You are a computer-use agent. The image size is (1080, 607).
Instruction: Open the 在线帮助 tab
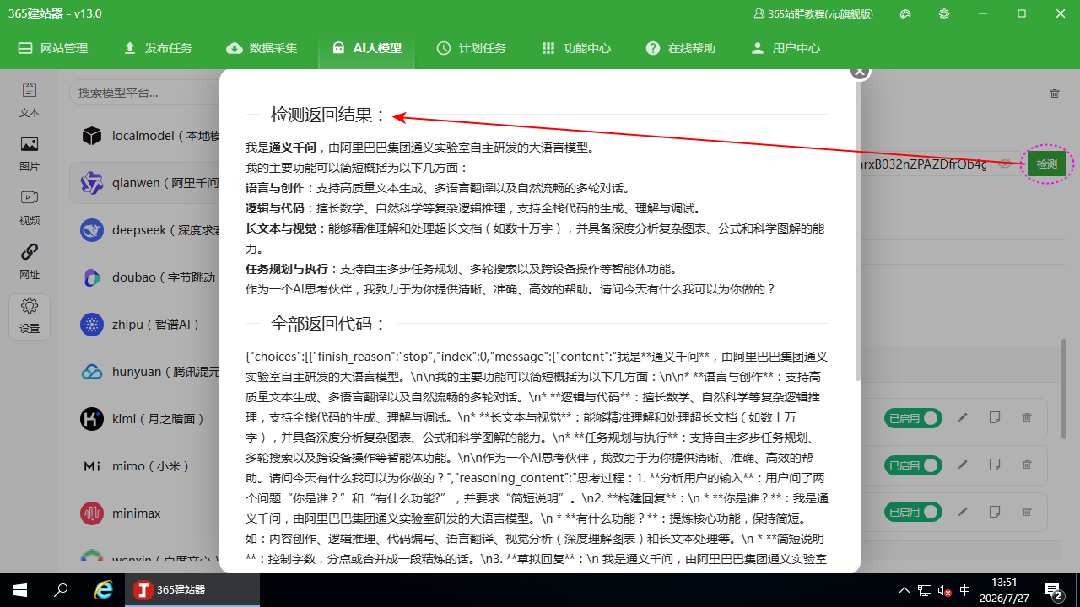coord(681,48)
